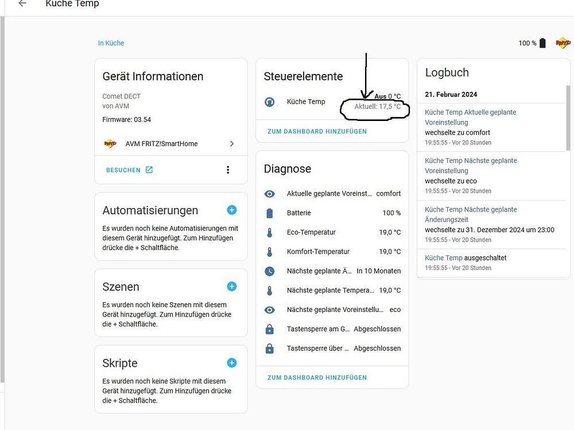Open Nächste geplante Änderungszeit clock entity

(270, 271)
